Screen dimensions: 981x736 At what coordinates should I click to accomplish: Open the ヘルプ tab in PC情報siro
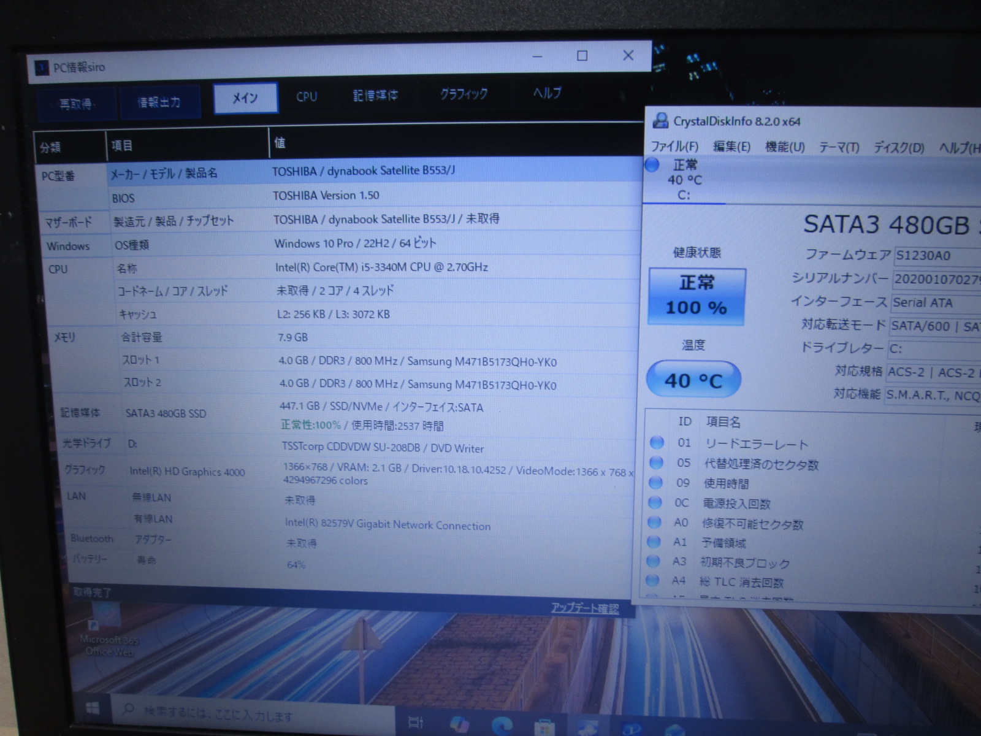coord(547,93)
